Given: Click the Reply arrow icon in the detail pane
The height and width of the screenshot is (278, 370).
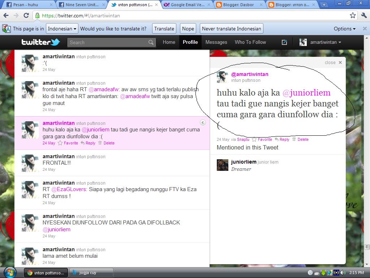Looking at the screenshot, I should (276, 139).
